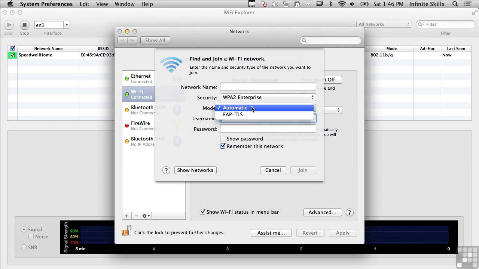Expand the en1 interface combo box
Image resolution: width=479 pixels, height=269 pixels.
coord(67,25)
